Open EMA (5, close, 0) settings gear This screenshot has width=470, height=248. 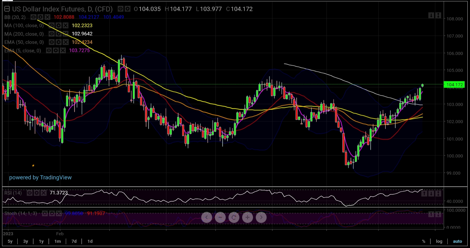(56, 50)
